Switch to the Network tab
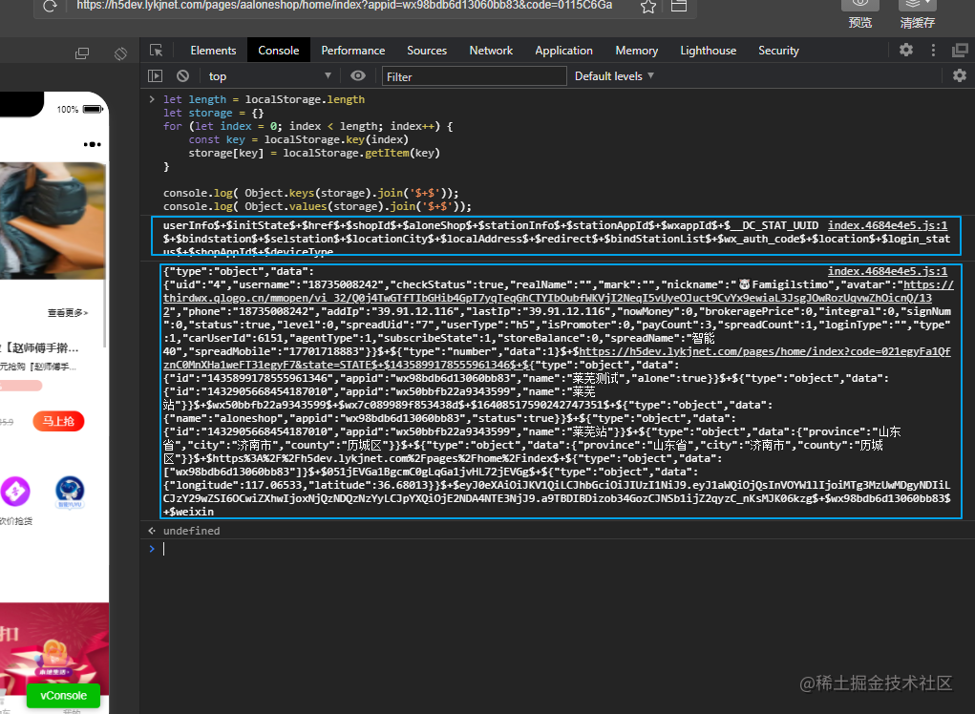975x714 pixels. pyautogui.click(x=491, y=51)
